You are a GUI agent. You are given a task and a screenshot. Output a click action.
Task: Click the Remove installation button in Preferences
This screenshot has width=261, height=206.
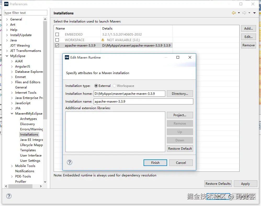248,45
